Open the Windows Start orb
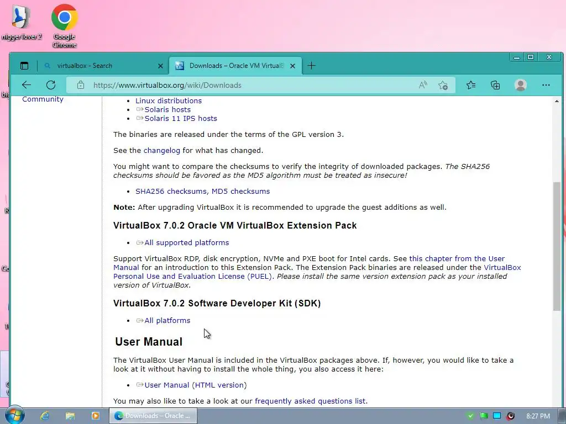 14,415
